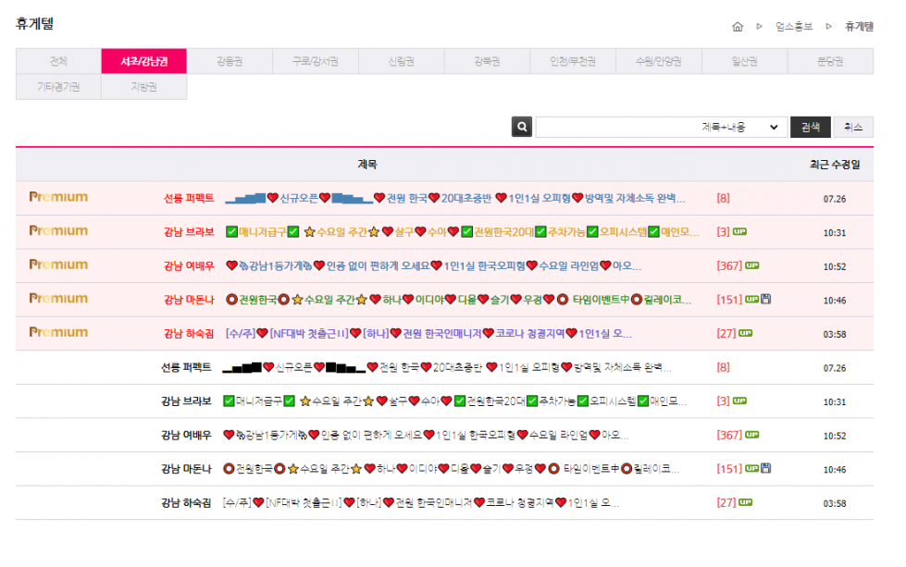Viewport: 906px width, 567px height.
Task: Click the Premium badge on 선릉 퍼펙트 row
Action: click(x=58, y=197)
